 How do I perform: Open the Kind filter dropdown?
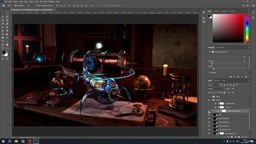pos(213,85)
